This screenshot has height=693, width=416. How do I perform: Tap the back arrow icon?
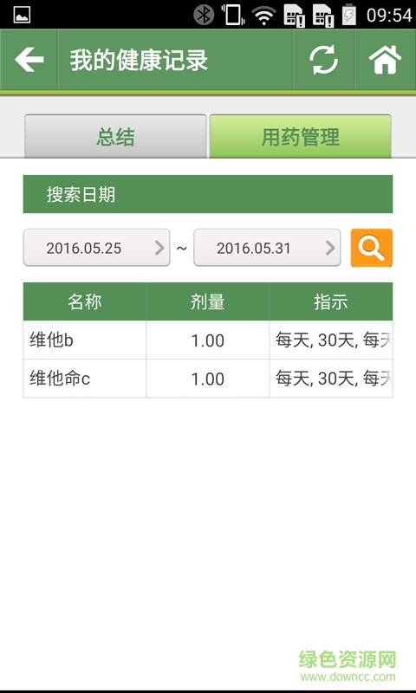tap(29, 60)
